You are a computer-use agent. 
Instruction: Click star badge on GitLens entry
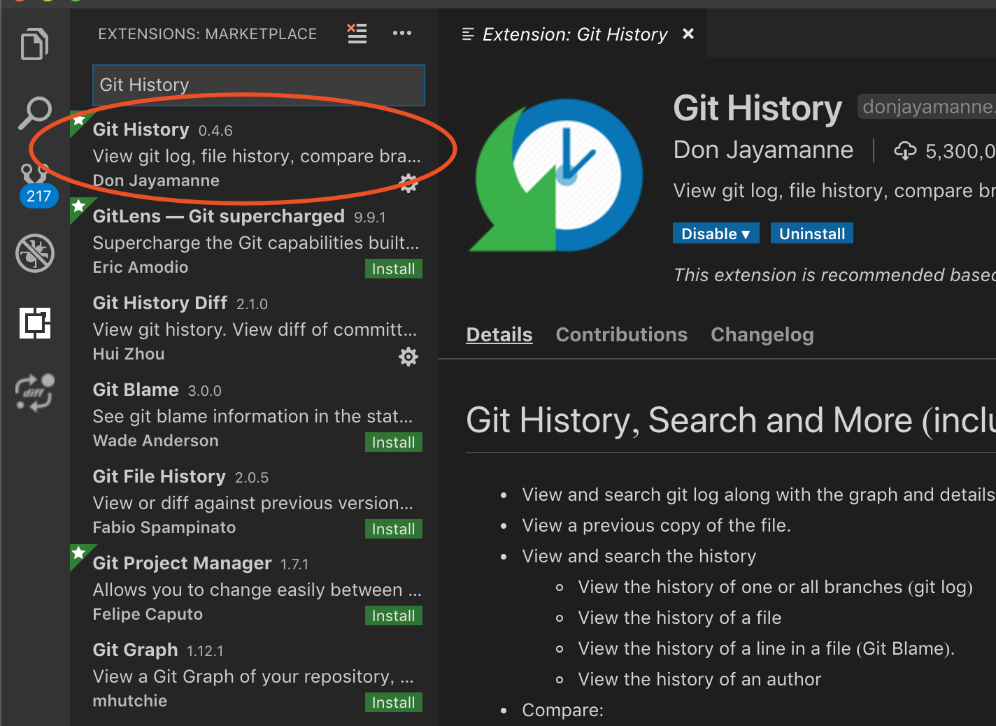click(78, 206)
